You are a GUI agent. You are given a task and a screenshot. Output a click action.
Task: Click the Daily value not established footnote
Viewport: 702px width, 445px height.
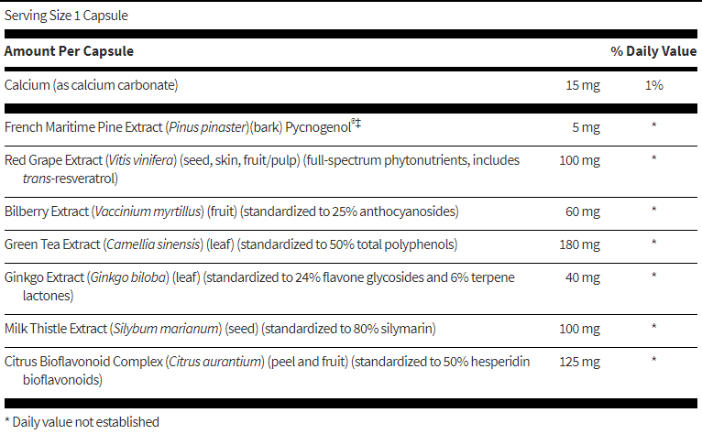pyautogui.click(x=82, y=422)
